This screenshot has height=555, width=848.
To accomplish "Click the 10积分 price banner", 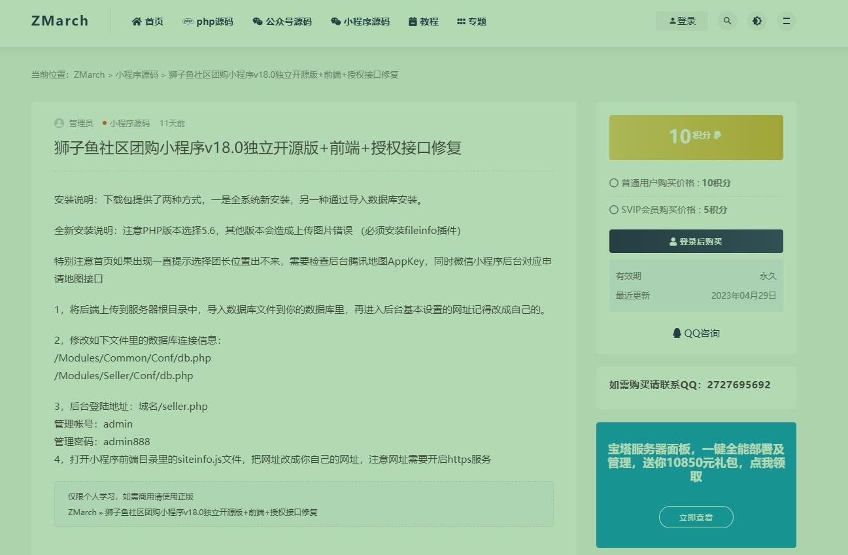I will coord(696,137).
